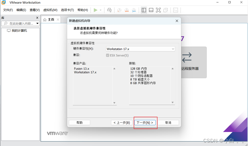Viewport: 248px width, 146px height.
Task: Open the Snapshot Manager icon
Action: coord(134,10)
